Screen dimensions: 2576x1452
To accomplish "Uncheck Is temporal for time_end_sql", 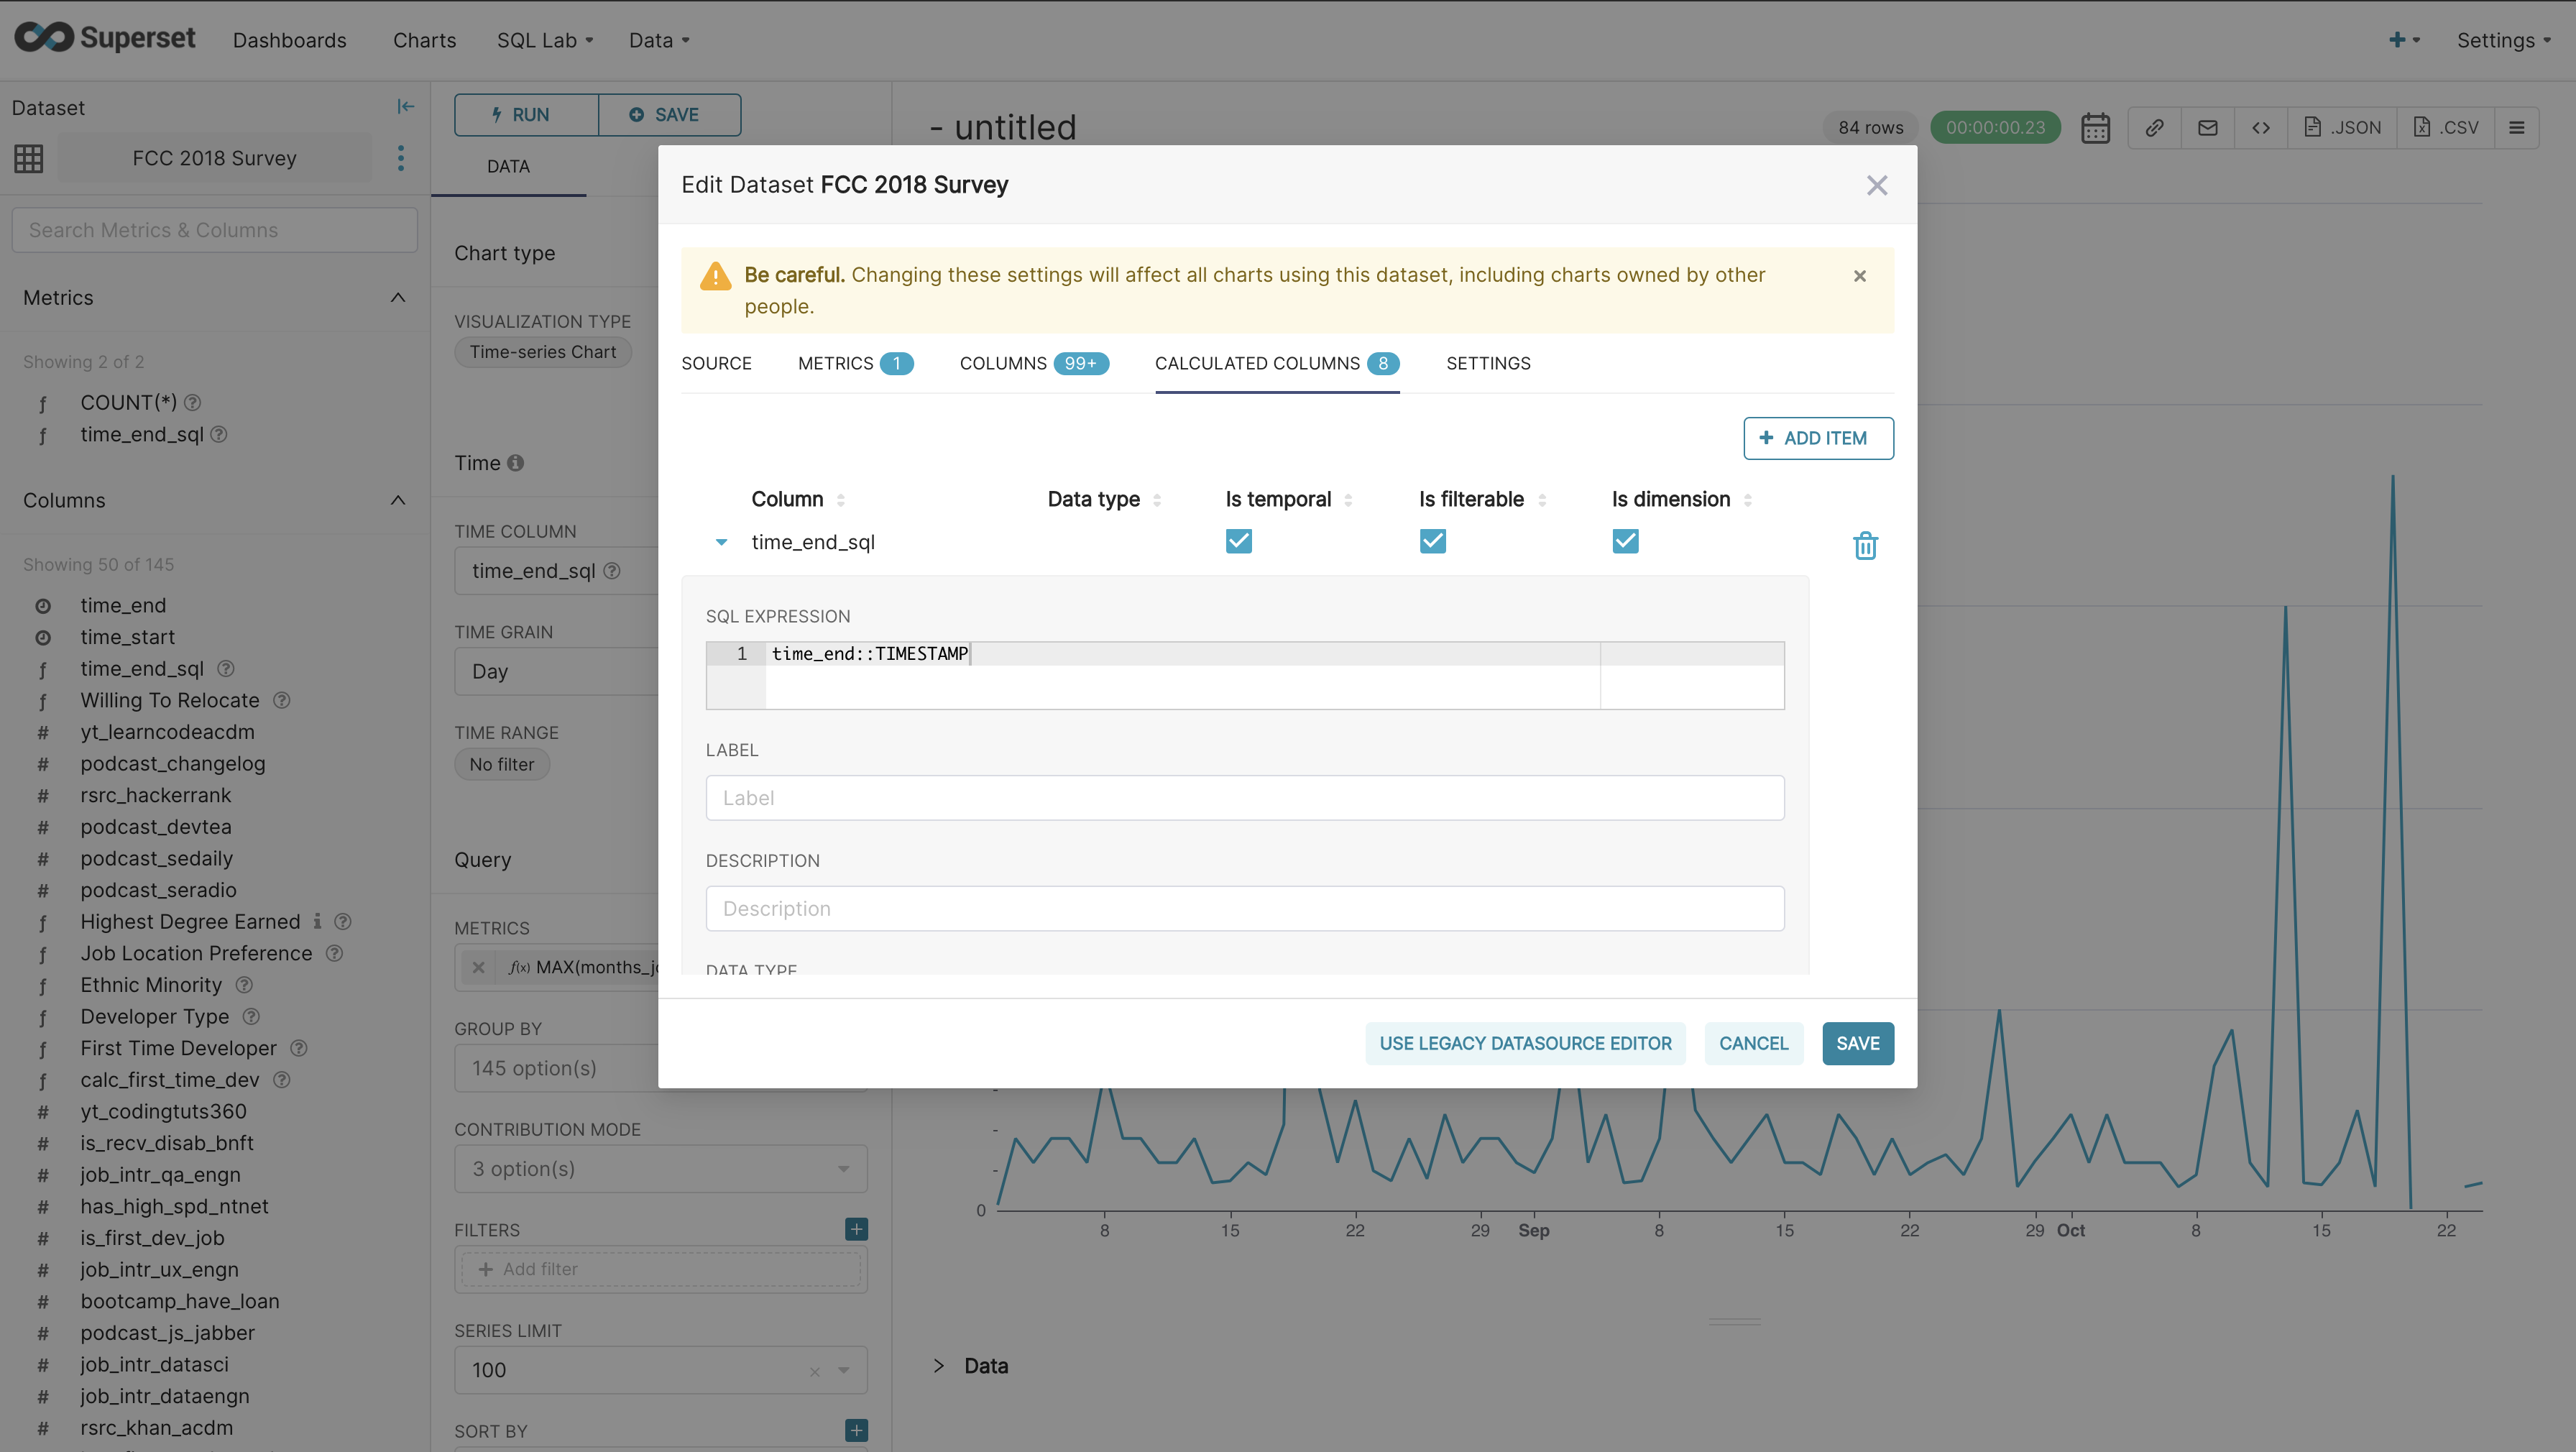I will pos(1239,541).
